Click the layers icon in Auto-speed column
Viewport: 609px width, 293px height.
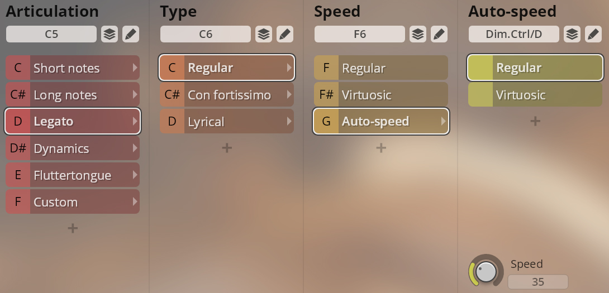[572, 34]
